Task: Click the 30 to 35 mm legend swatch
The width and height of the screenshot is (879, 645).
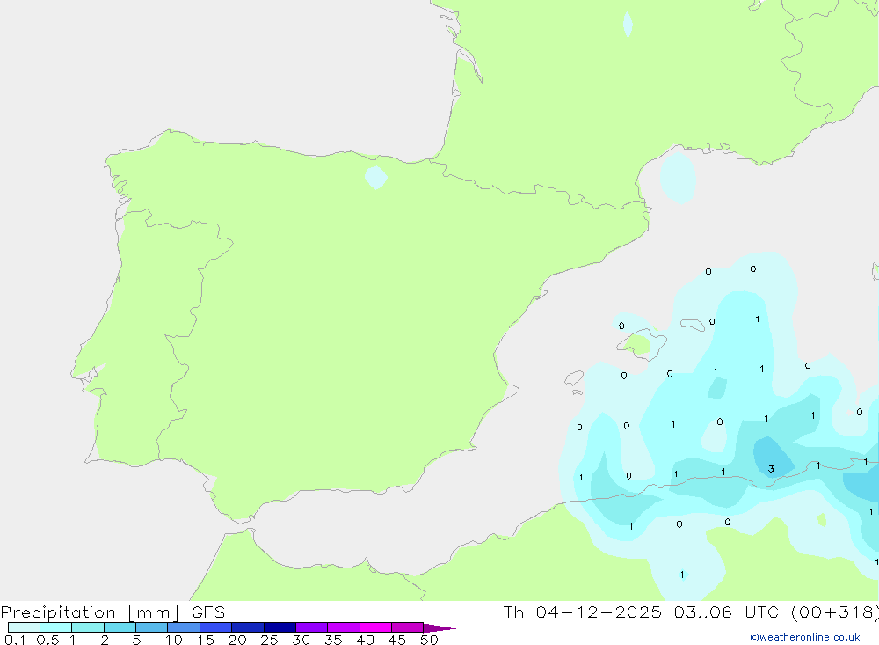Action: click(311, 627)
